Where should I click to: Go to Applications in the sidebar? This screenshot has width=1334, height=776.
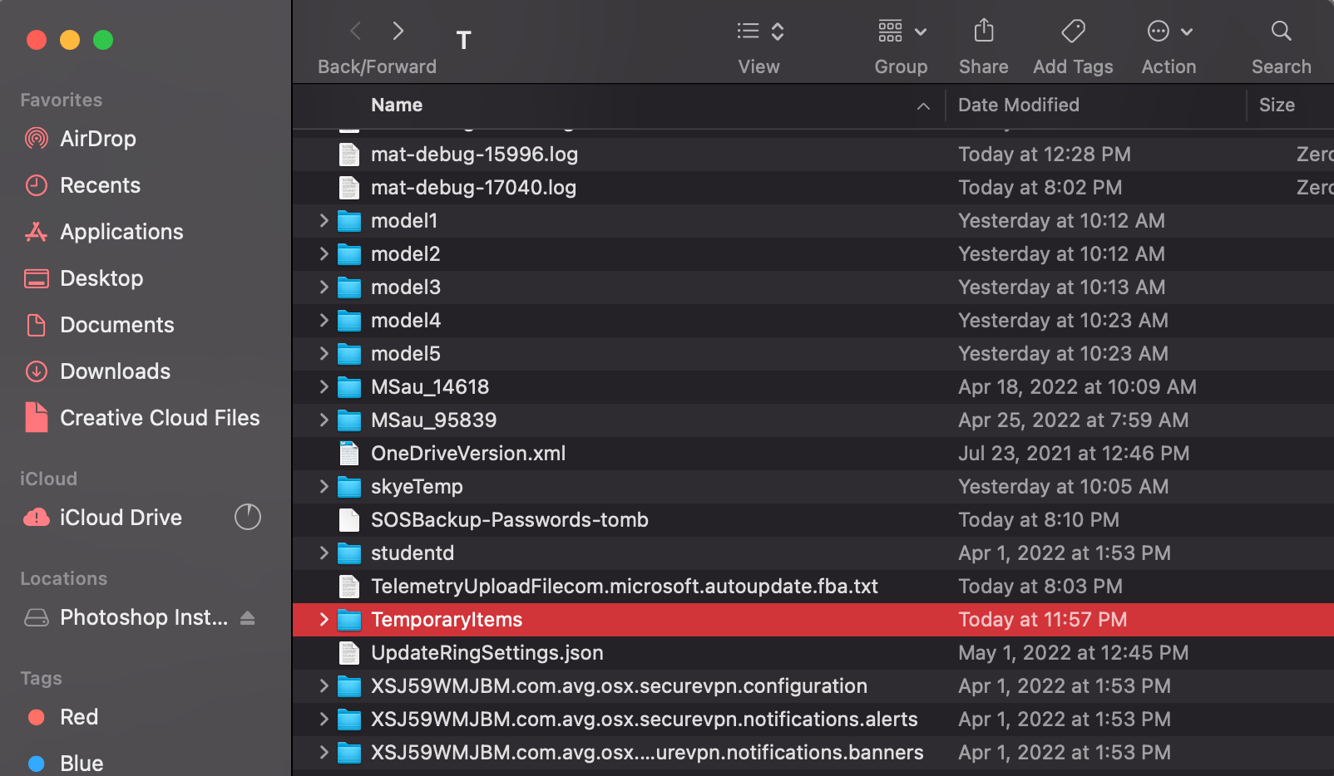click(121, 232)
